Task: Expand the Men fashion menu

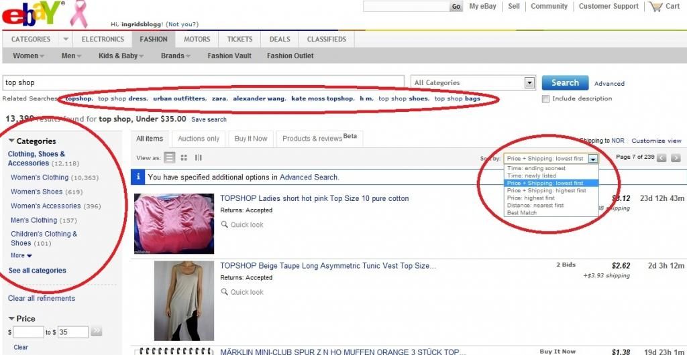Action: click(71, 56)
